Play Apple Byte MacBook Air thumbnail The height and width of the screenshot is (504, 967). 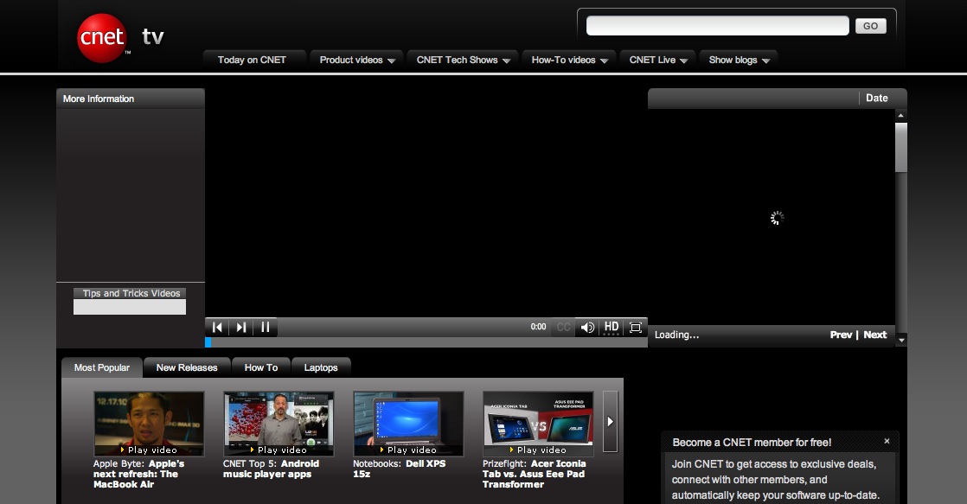point(149,424)
